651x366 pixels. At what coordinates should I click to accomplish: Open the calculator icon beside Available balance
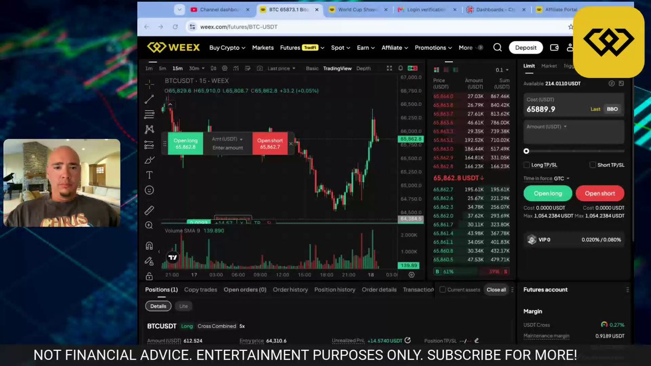[x=621, y=84]
